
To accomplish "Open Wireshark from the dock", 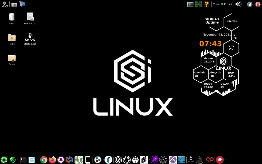I will 181,160.
